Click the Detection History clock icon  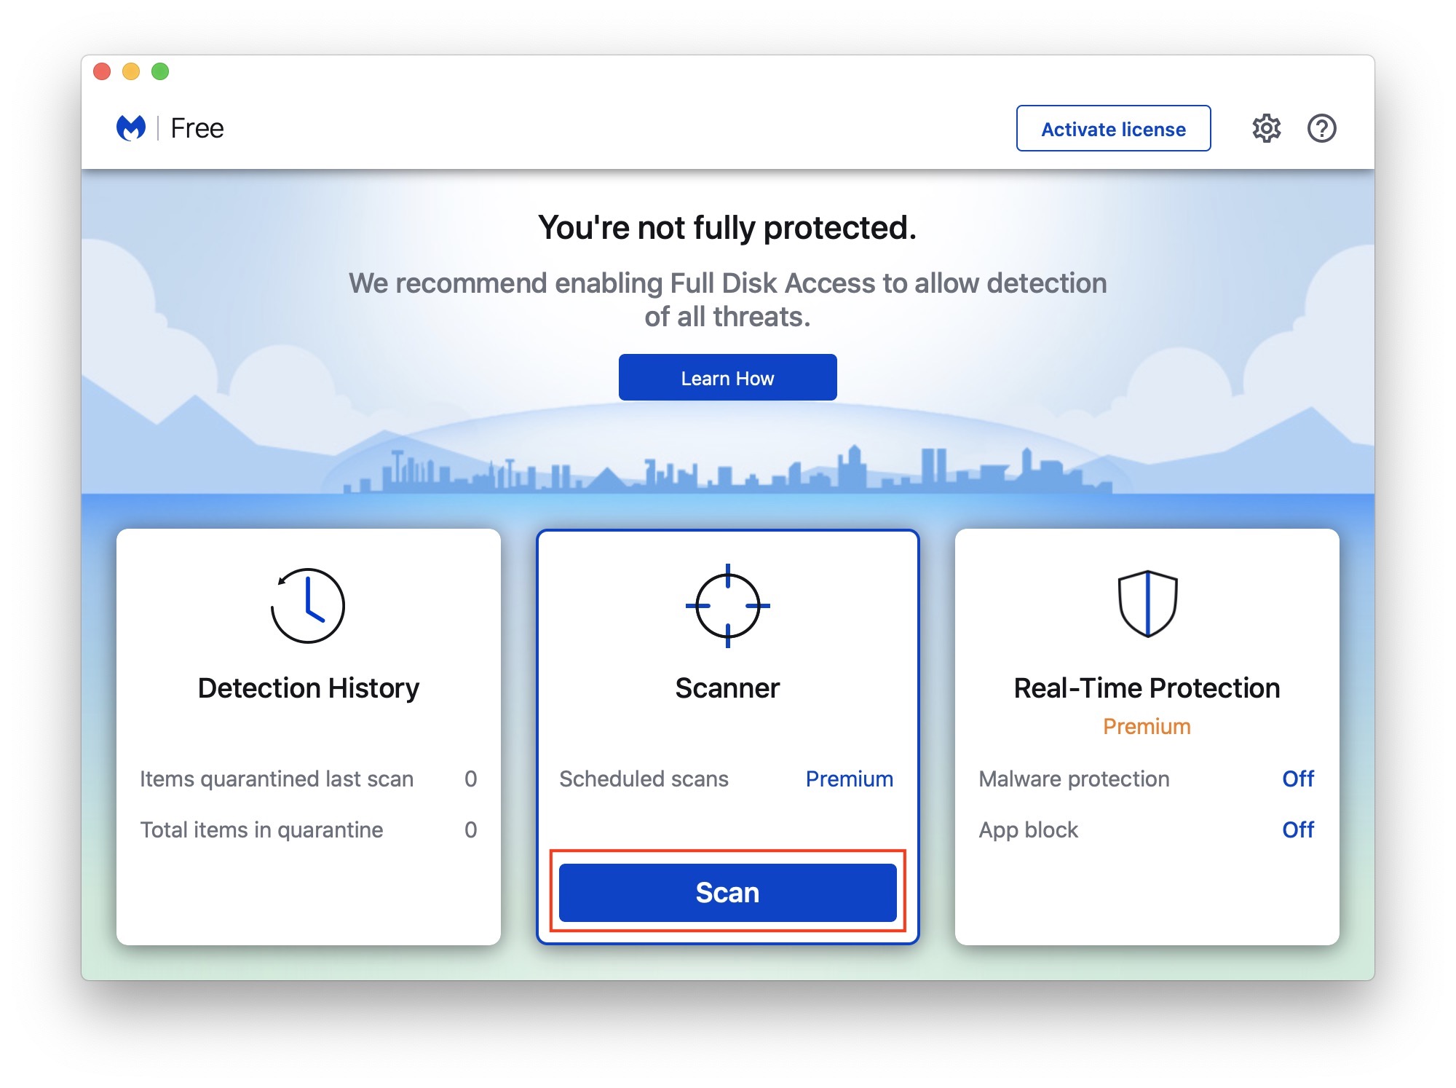pos(308,605)
